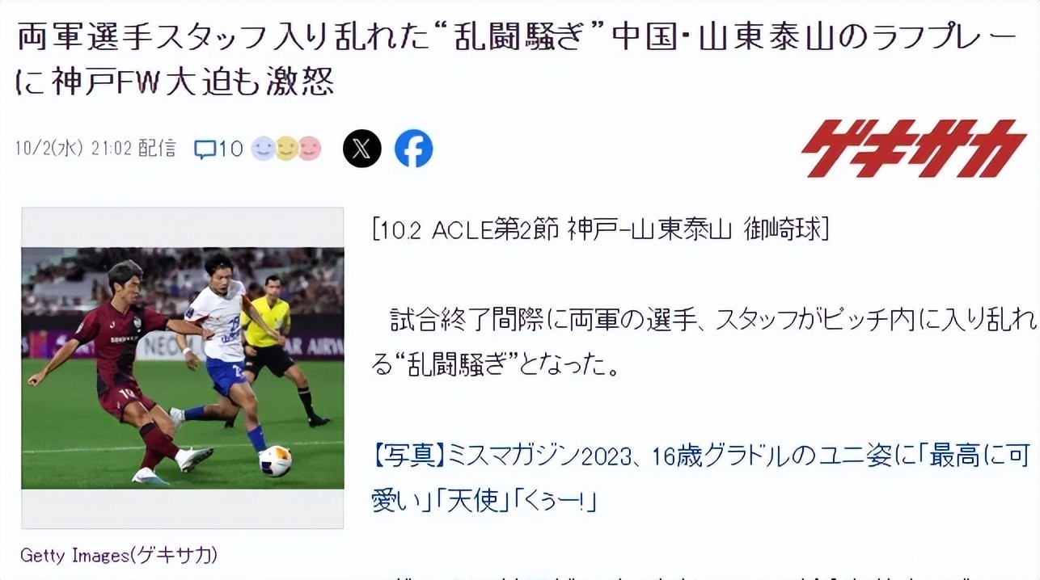Click the Getty Images(ゲキサカ) photo caption
The width and height of the screenshot is (1040, 580).
tap(119, 556)
